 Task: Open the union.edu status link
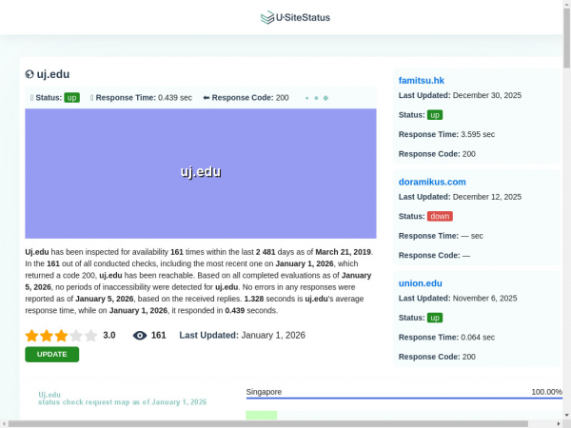420,282
